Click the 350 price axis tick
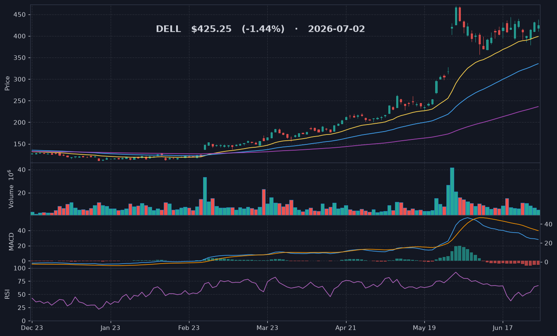This screenshot has width=557, height=336. click(x=20, y=58)
